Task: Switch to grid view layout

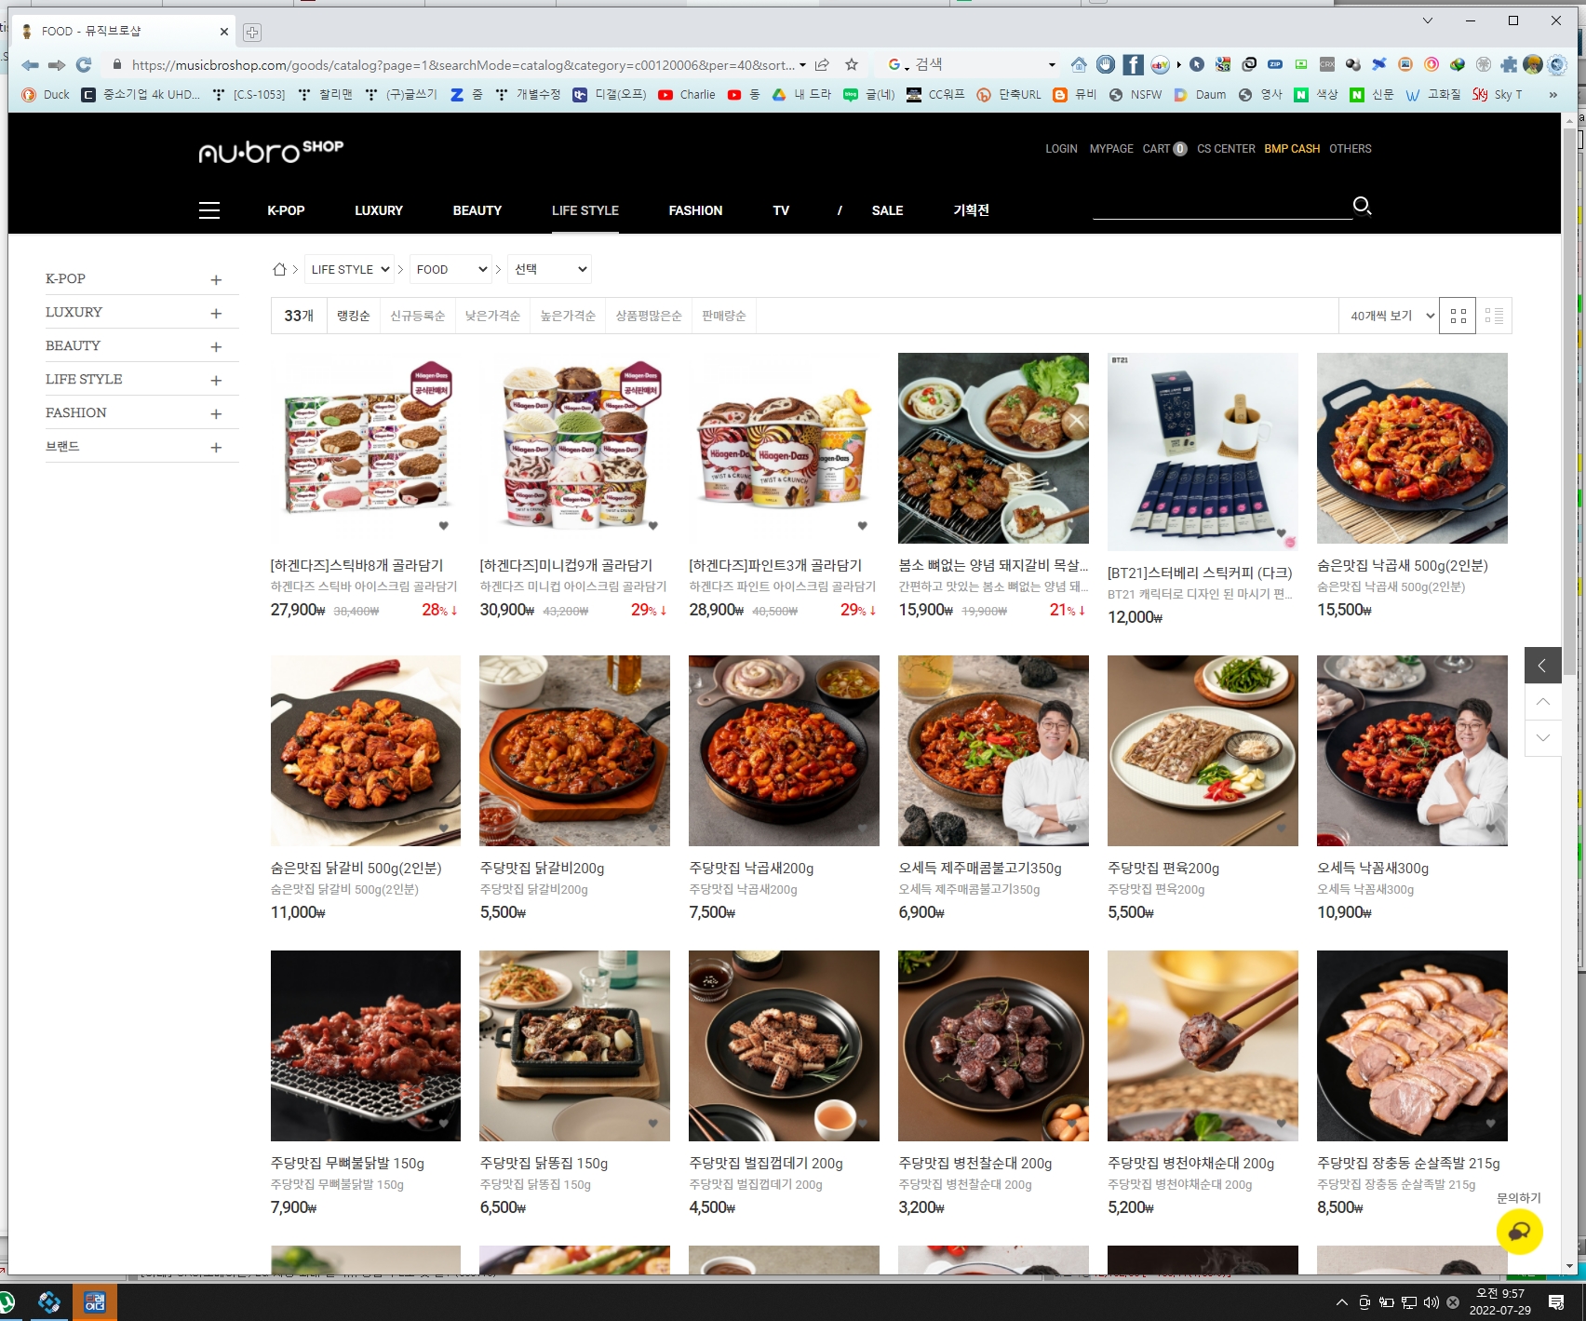Action: point(1458,316)
